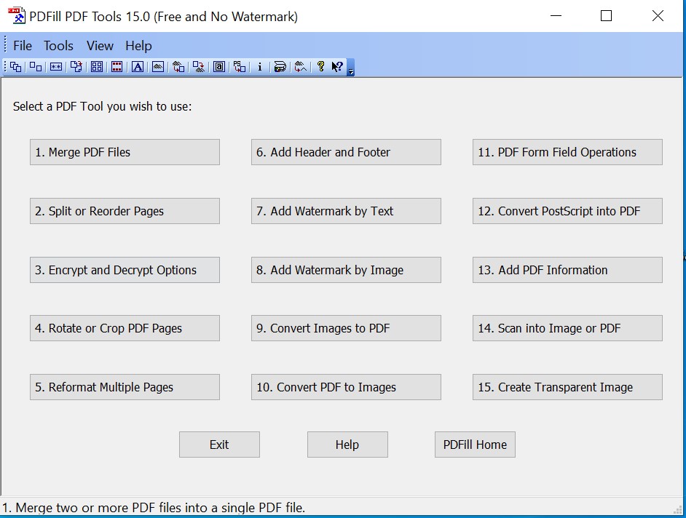Click the Image Watermark toolbar icon
The height and width of the screenshot is (518, 686).
(x=158, y=67)
